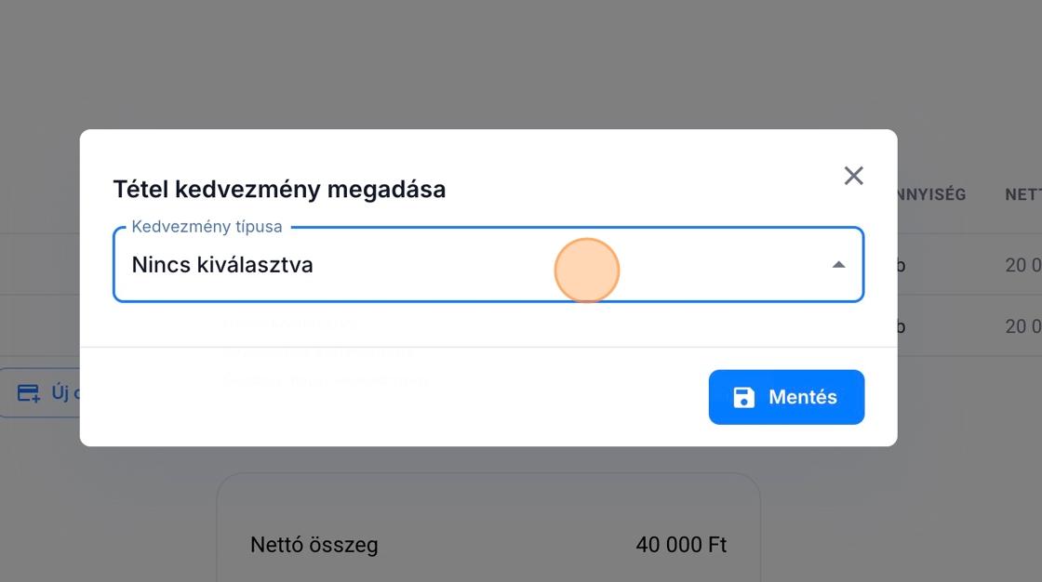Close the Tétel kedvezmény megadása dialog
Viewport: 1042px width, 582px height.
click(x=853, y=176)
